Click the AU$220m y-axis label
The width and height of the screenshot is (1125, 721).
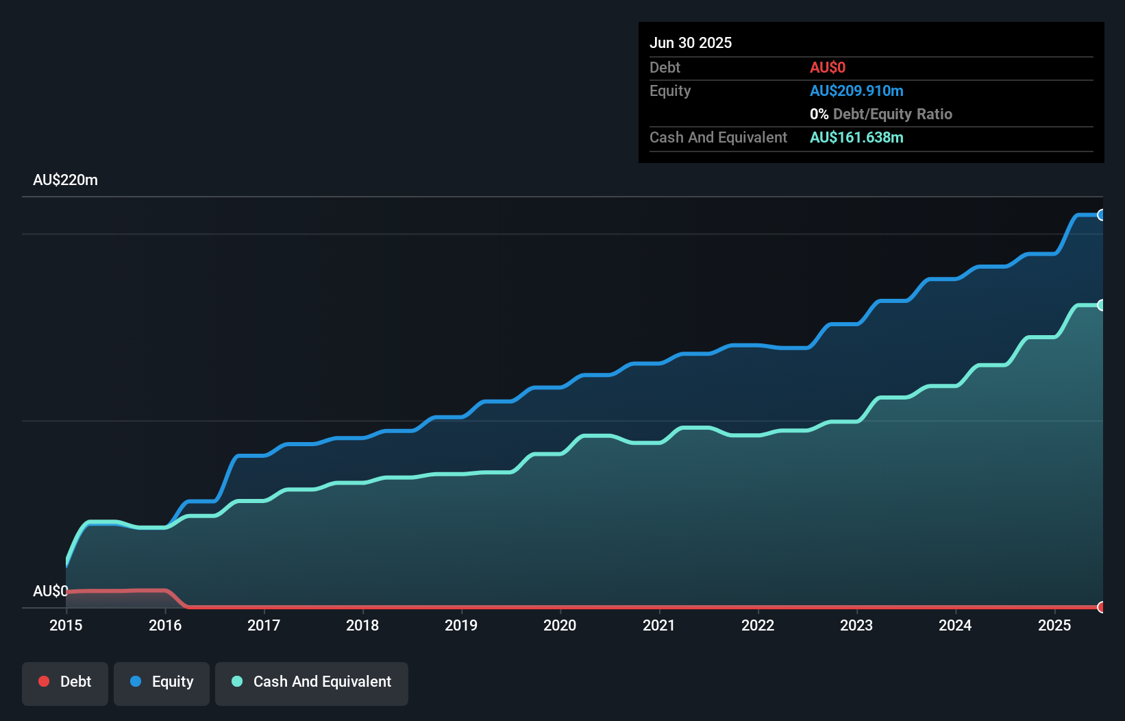(66, 180)
